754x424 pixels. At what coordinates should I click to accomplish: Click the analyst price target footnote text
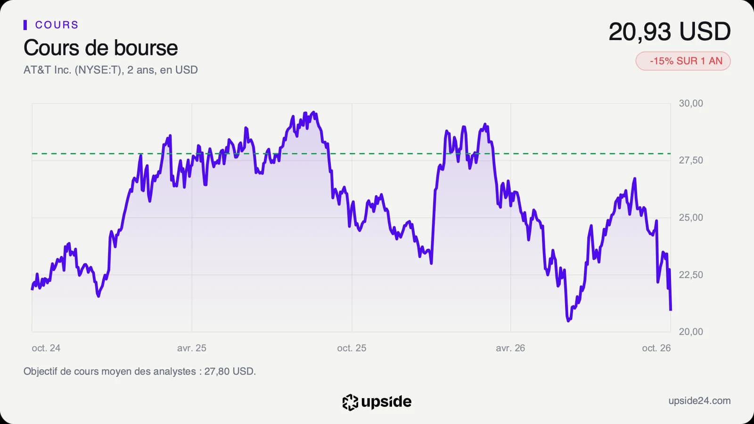pyautogui.click(x=139, y=371)
